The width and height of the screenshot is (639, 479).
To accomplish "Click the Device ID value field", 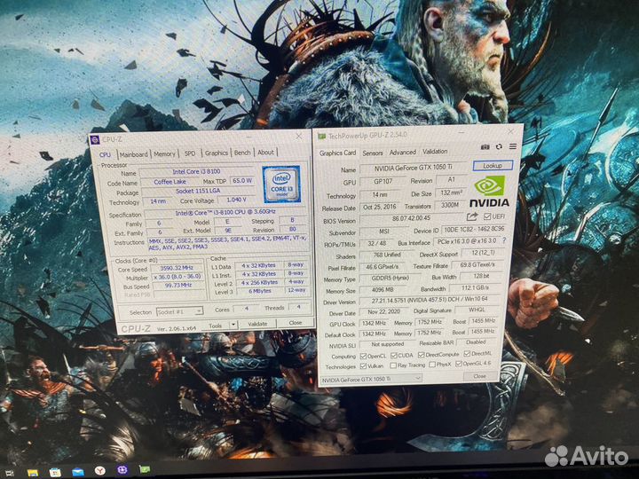I will coord(474,230).
